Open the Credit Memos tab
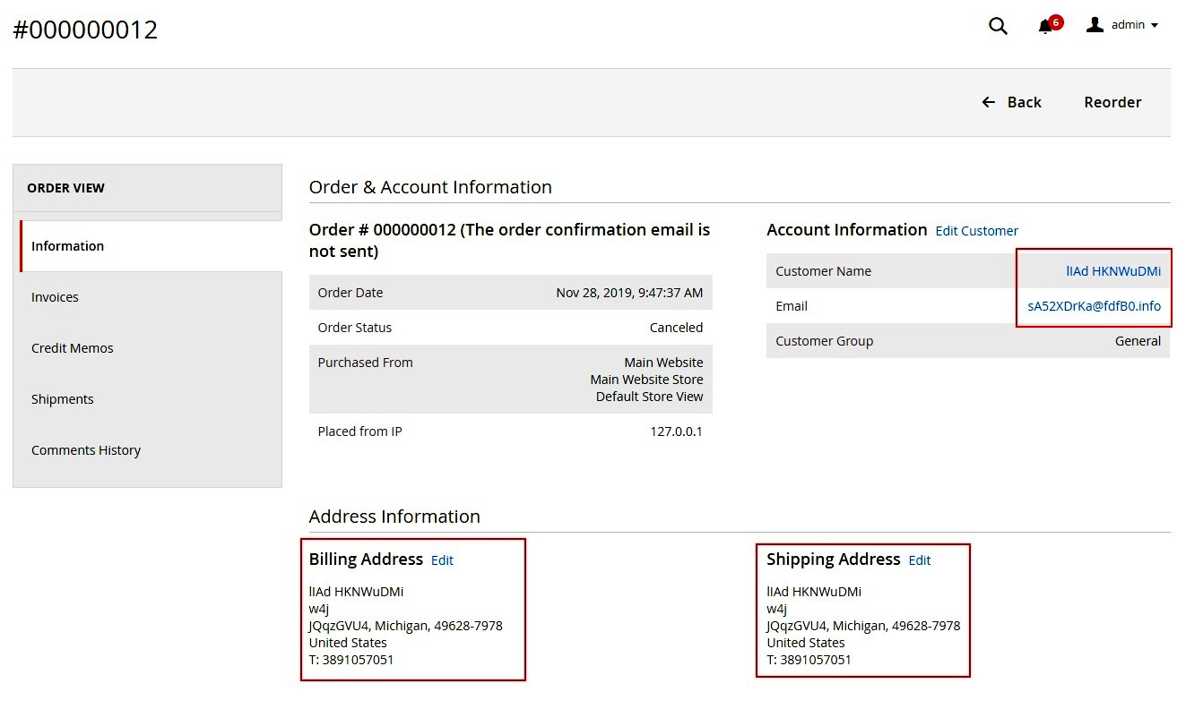Viewport: 1177px width, 709px height. [72, 348]
